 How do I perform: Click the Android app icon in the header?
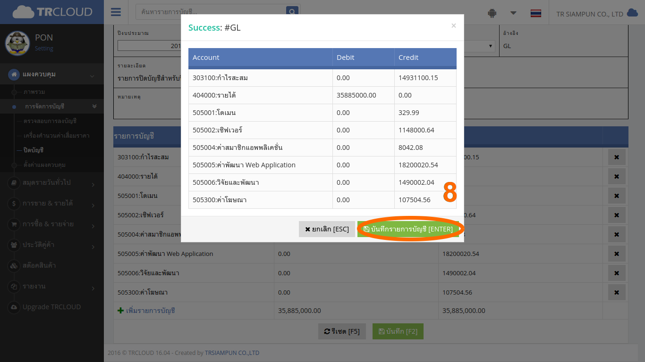(492, 14)
